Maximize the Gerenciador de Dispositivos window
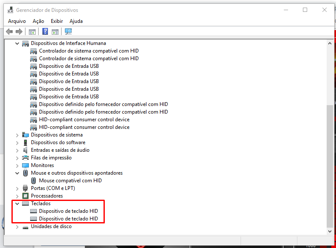This screenshot has height=248, width=336. 305,10
